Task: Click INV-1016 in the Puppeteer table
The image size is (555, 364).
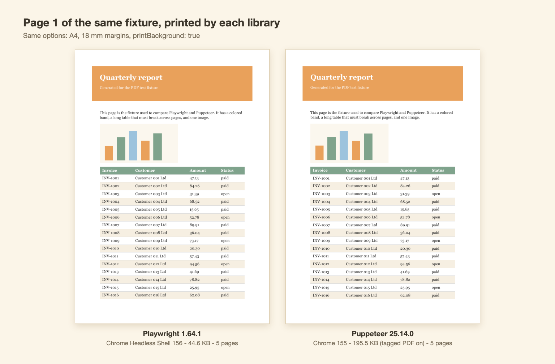Action: 321,295
